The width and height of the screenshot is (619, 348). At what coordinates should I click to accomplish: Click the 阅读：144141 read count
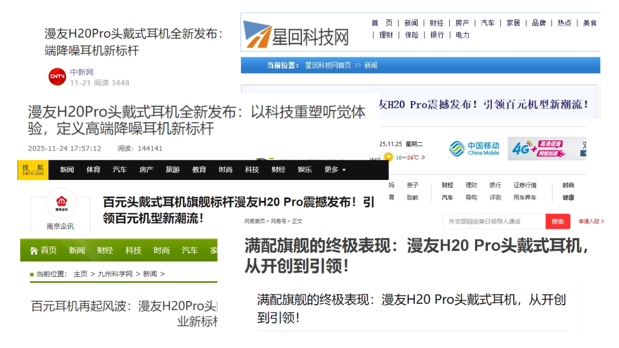coord(140,148)
